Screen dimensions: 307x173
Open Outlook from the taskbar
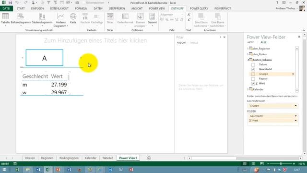(110, 170)
